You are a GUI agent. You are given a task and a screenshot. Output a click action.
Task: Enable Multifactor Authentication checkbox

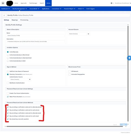(8, 83)
